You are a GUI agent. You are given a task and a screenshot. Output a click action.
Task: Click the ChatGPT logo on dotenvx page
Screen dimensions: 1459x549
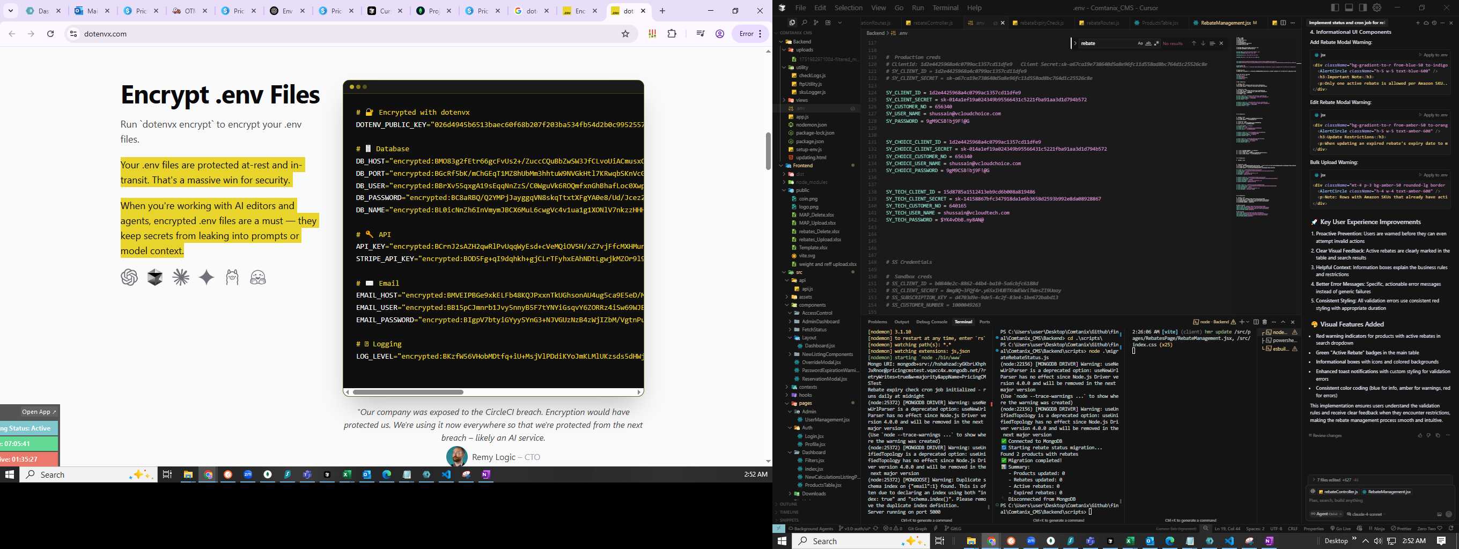pos(129,277)
